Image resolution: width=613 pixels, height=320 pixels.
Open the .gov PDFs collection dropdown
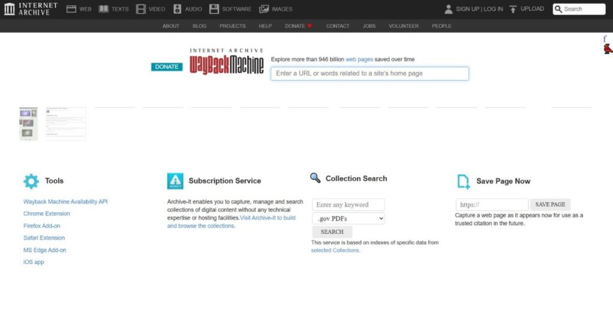click(348, 219)
